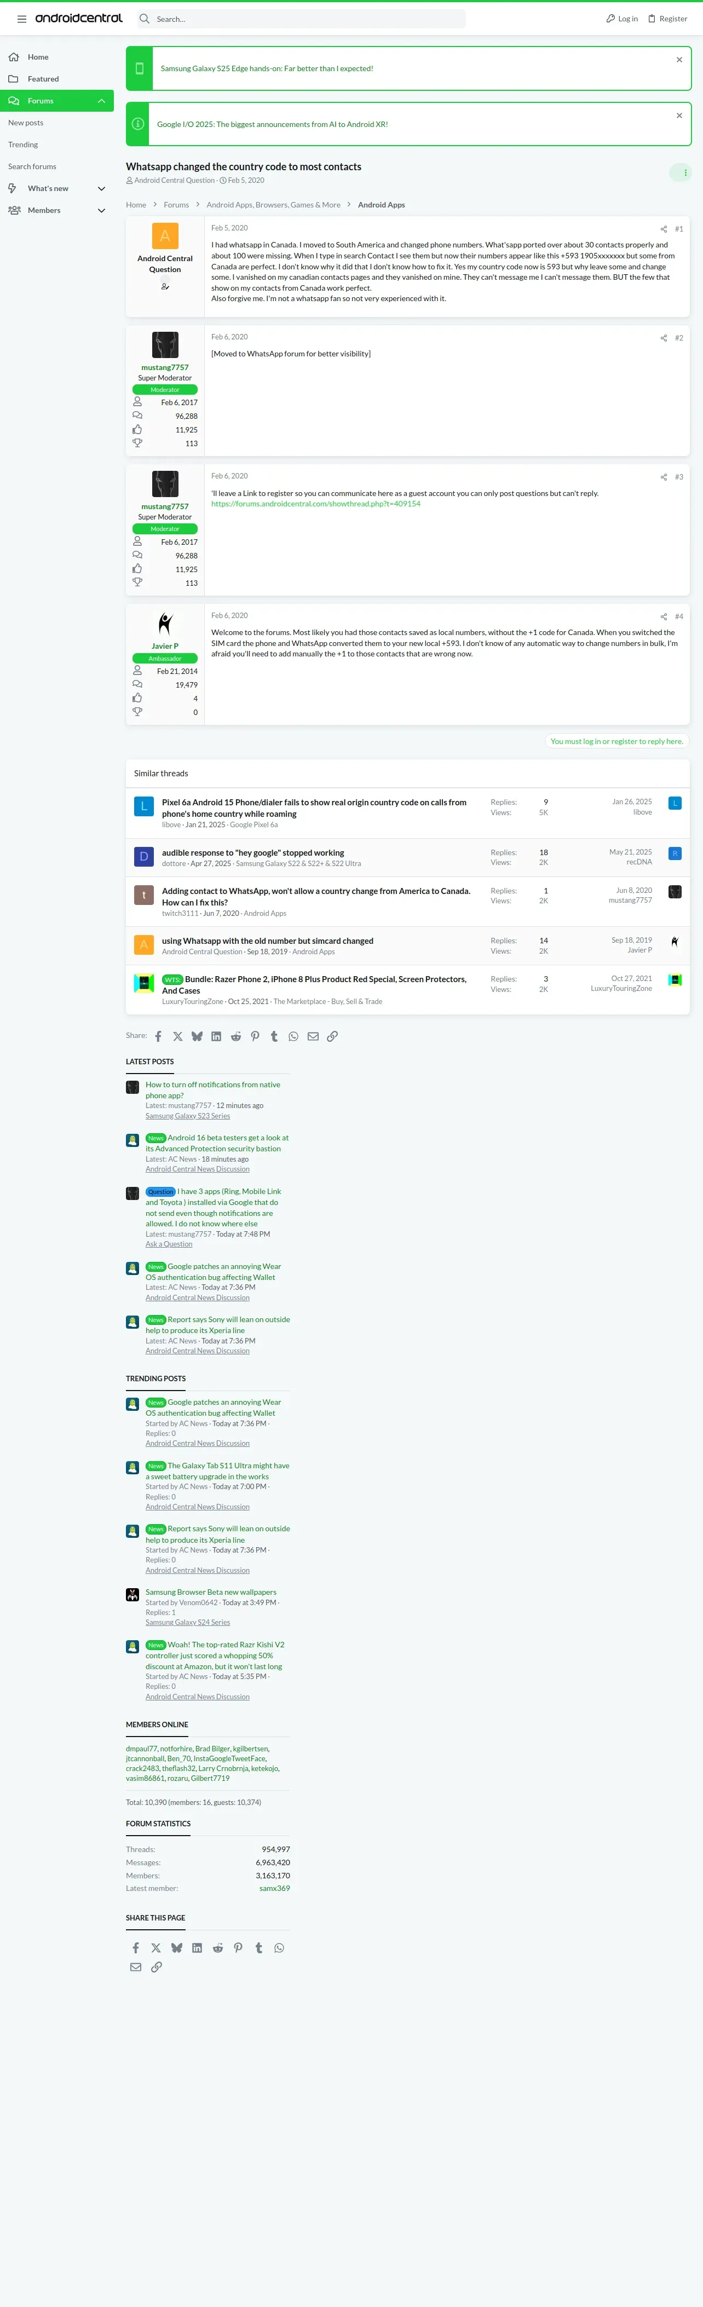This screenshot has width=703, height=2307.
Task: Open Javier P's avatar on post #4
Action: [x=165, y=624]
